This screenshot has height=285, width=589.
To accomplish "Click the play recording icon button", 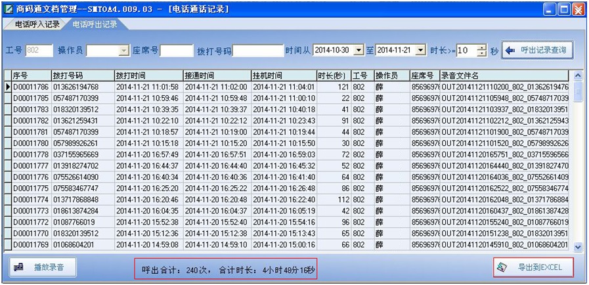I will pyautogui.click(x=19, y=267).
